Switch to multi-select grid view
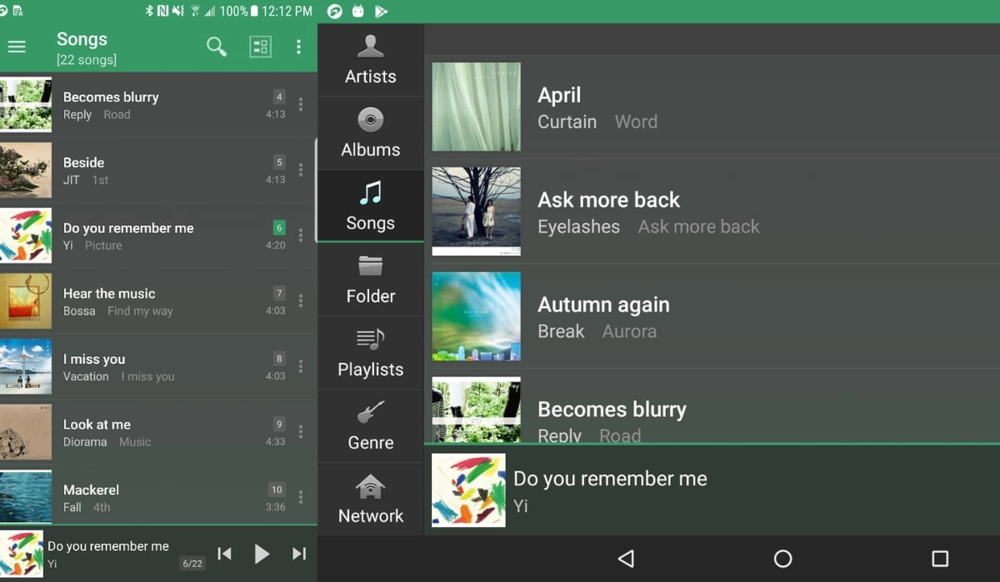Viewport: 1000px width, 582px height. pyautogui.click(x=259, y=47)
